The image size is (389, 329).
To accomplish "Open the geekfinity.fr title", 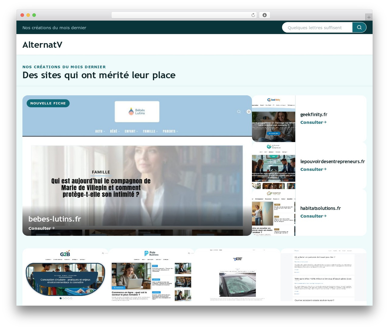I will (x=314, y=114).
